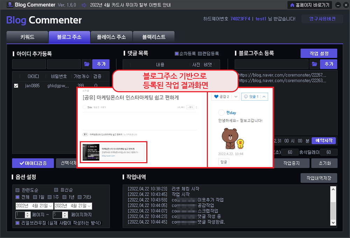The width and height of the screenshot is (350, 238).
Task: Select second blog URL ending 22263
Action: pos(282,81)
